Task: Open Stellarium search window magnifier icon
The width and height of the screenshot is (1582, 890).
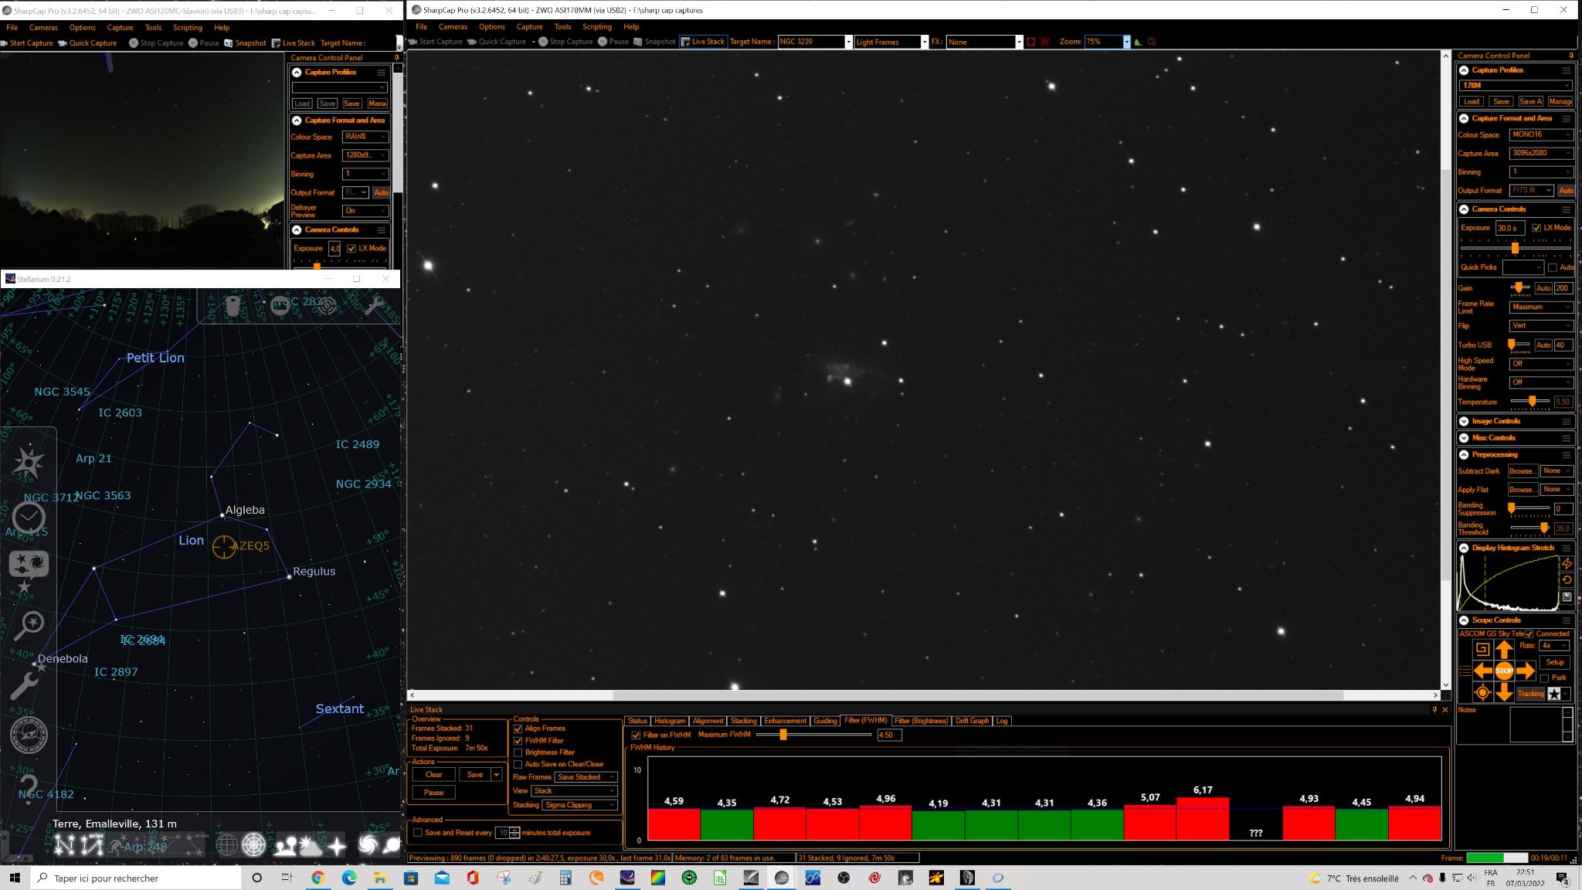Action: point(29,624)
